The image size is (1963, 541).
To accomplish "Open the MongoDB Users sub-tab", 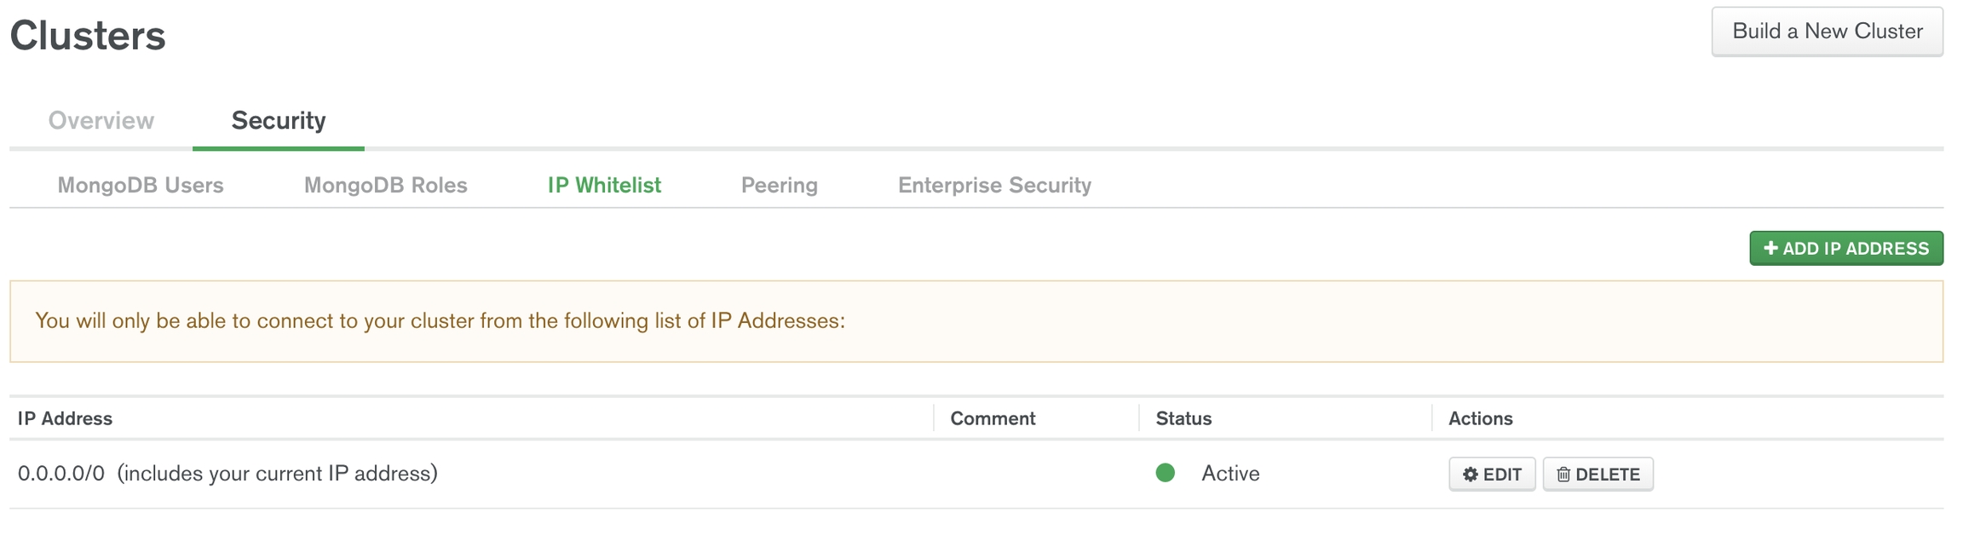I will pos(141,185).
